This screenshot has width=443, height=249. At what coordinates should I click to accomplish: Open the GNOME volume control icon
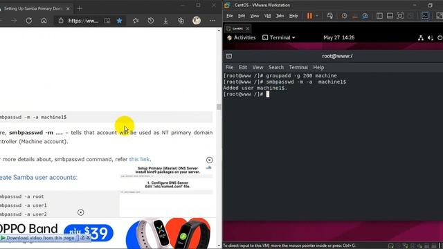pos(431,38)
